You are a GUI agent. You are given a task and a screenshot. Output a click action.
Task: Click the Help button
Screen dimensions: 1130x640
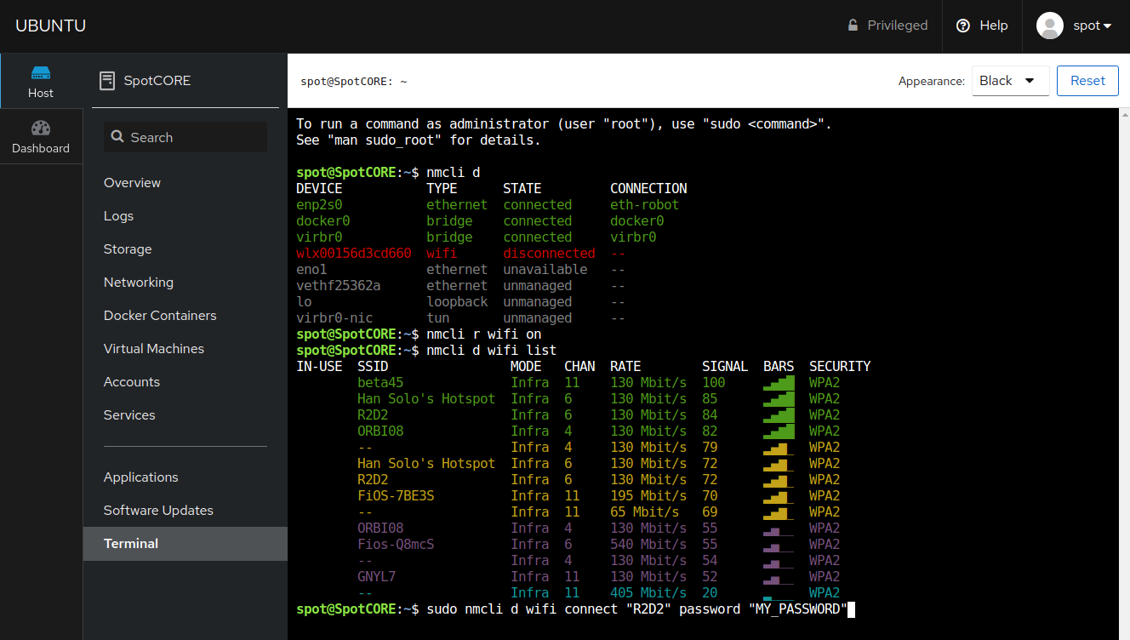click(x=982, y=26)
